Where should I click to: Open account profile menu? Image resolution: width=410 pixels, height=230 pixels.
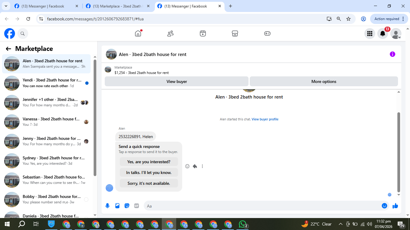(396, 34)
